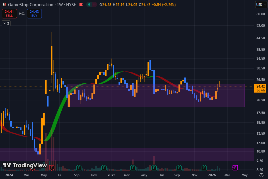Click the green market status dot

[89, 5]
